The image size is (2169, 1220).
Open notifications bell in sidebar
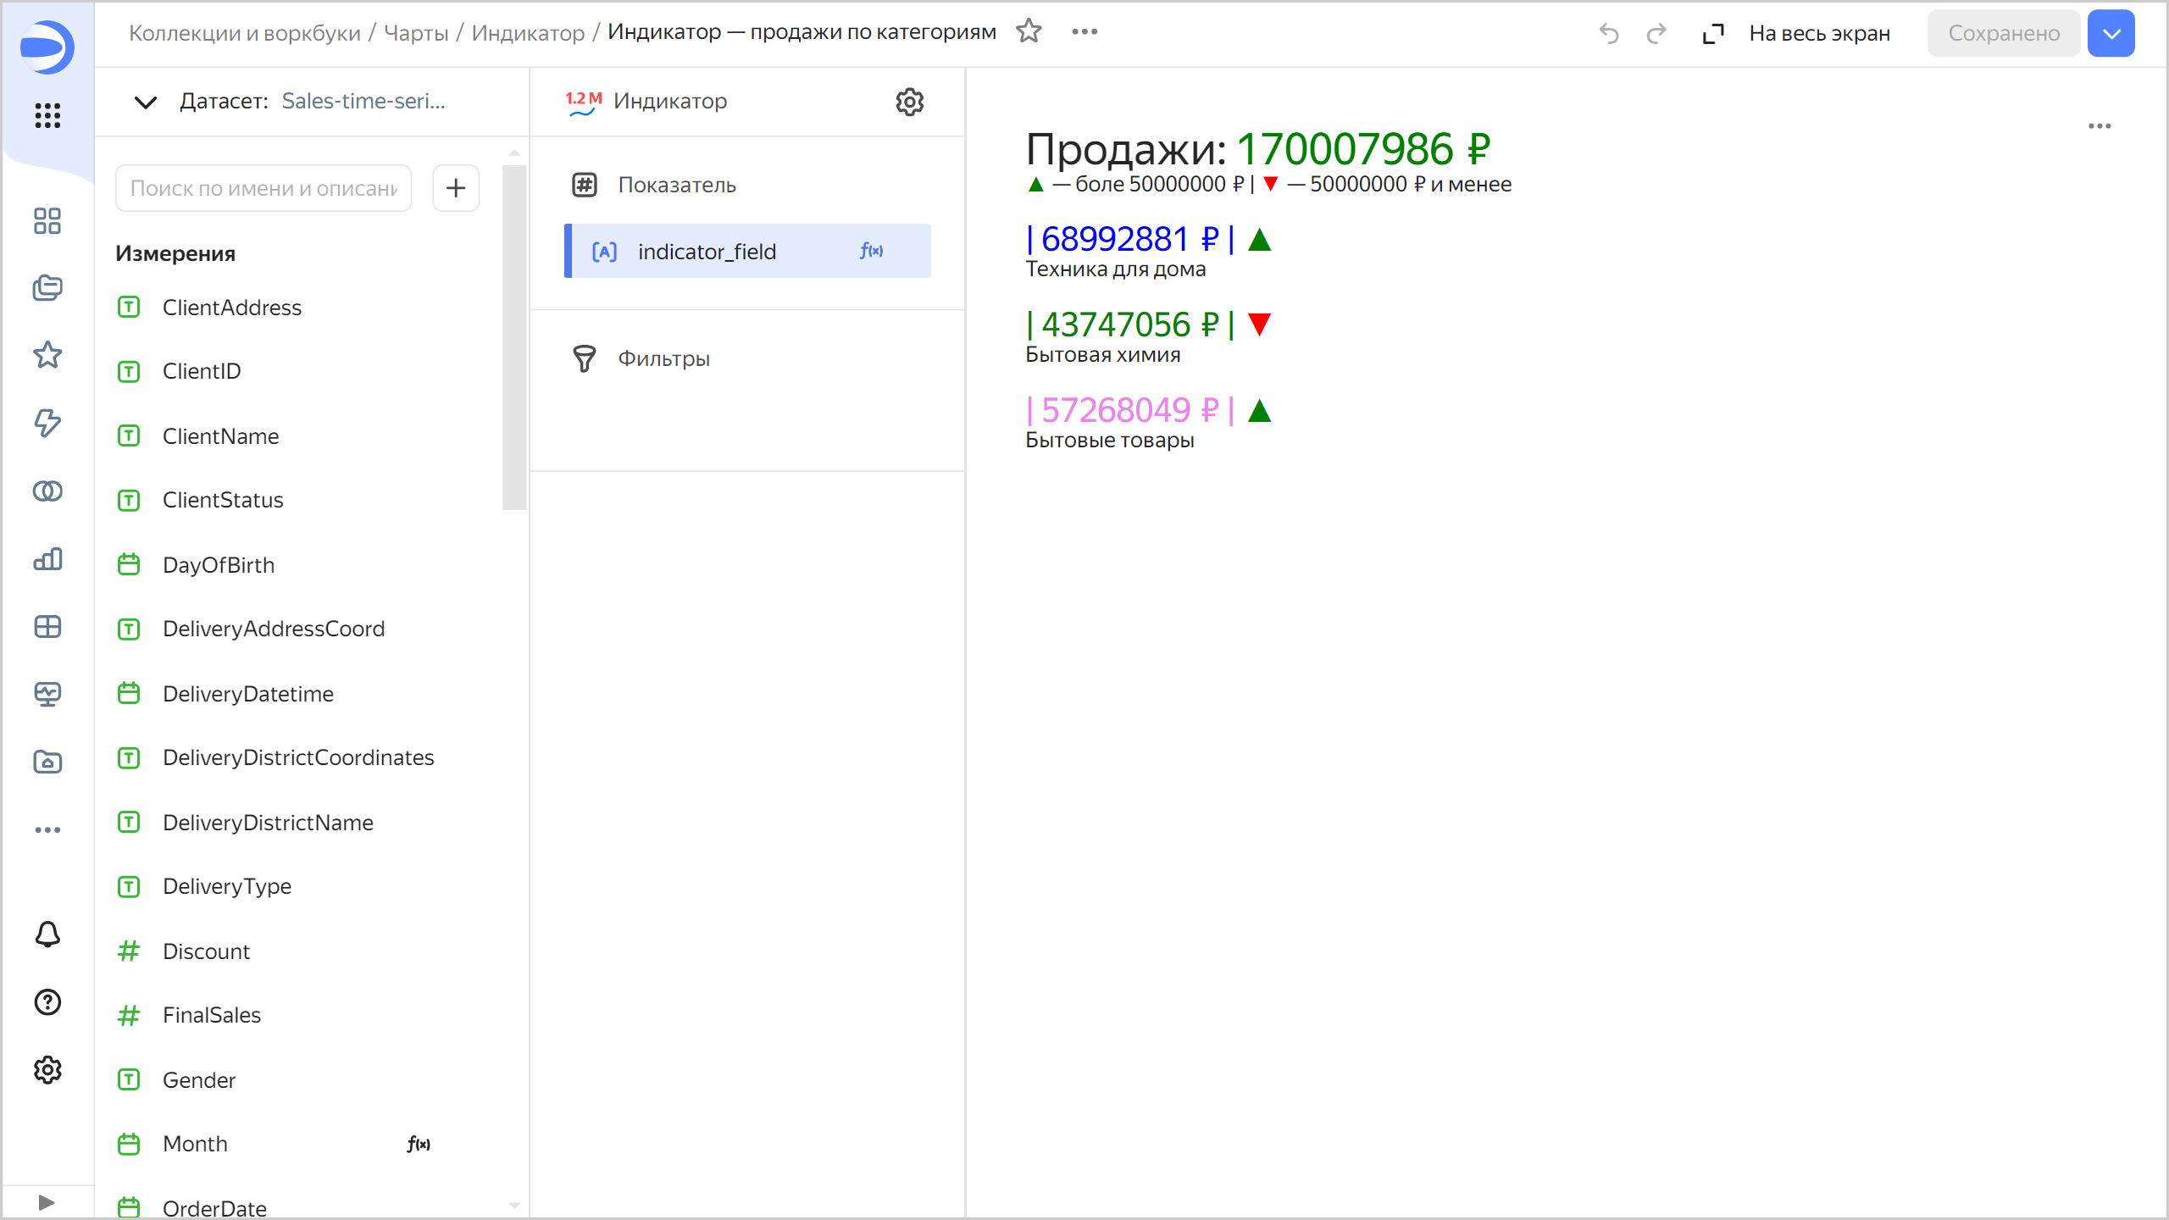click(47, 934)
